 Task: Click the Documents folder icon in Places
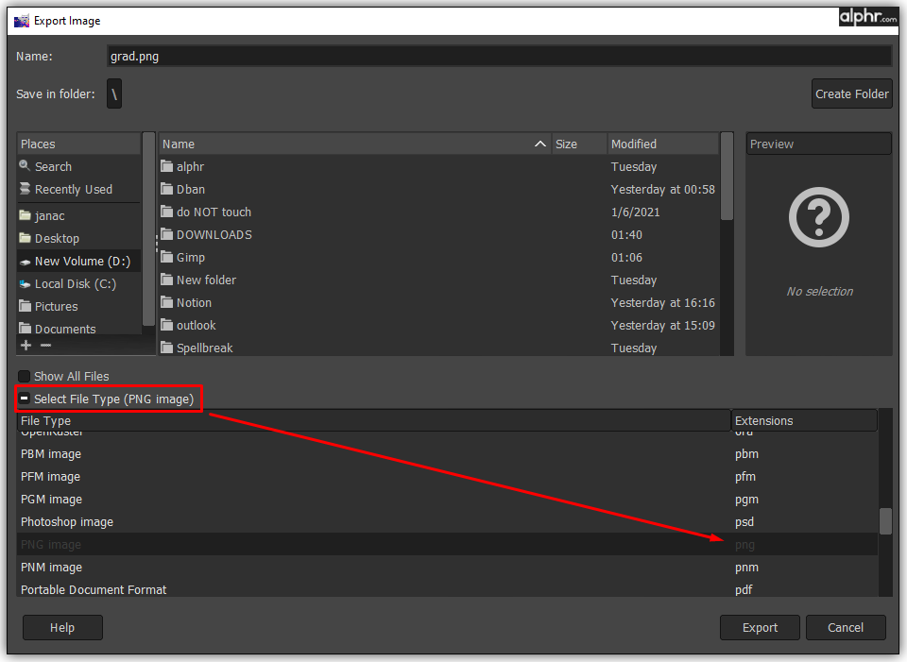point(25,328)
